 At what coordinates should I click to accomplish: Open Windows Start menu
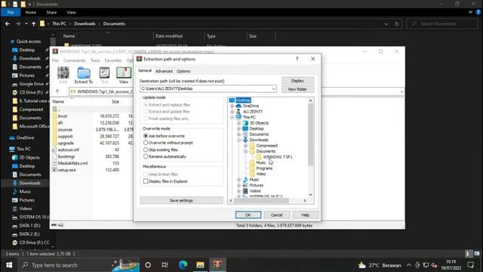coord(9,264)
